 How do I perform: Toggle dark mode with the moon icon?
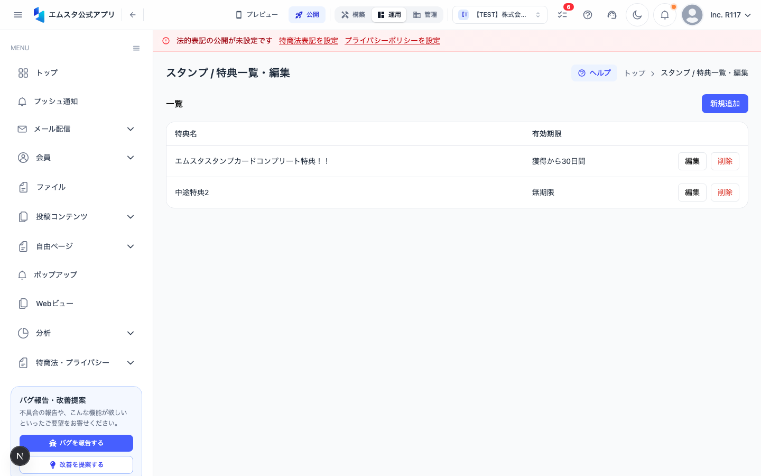coord(637,15)
